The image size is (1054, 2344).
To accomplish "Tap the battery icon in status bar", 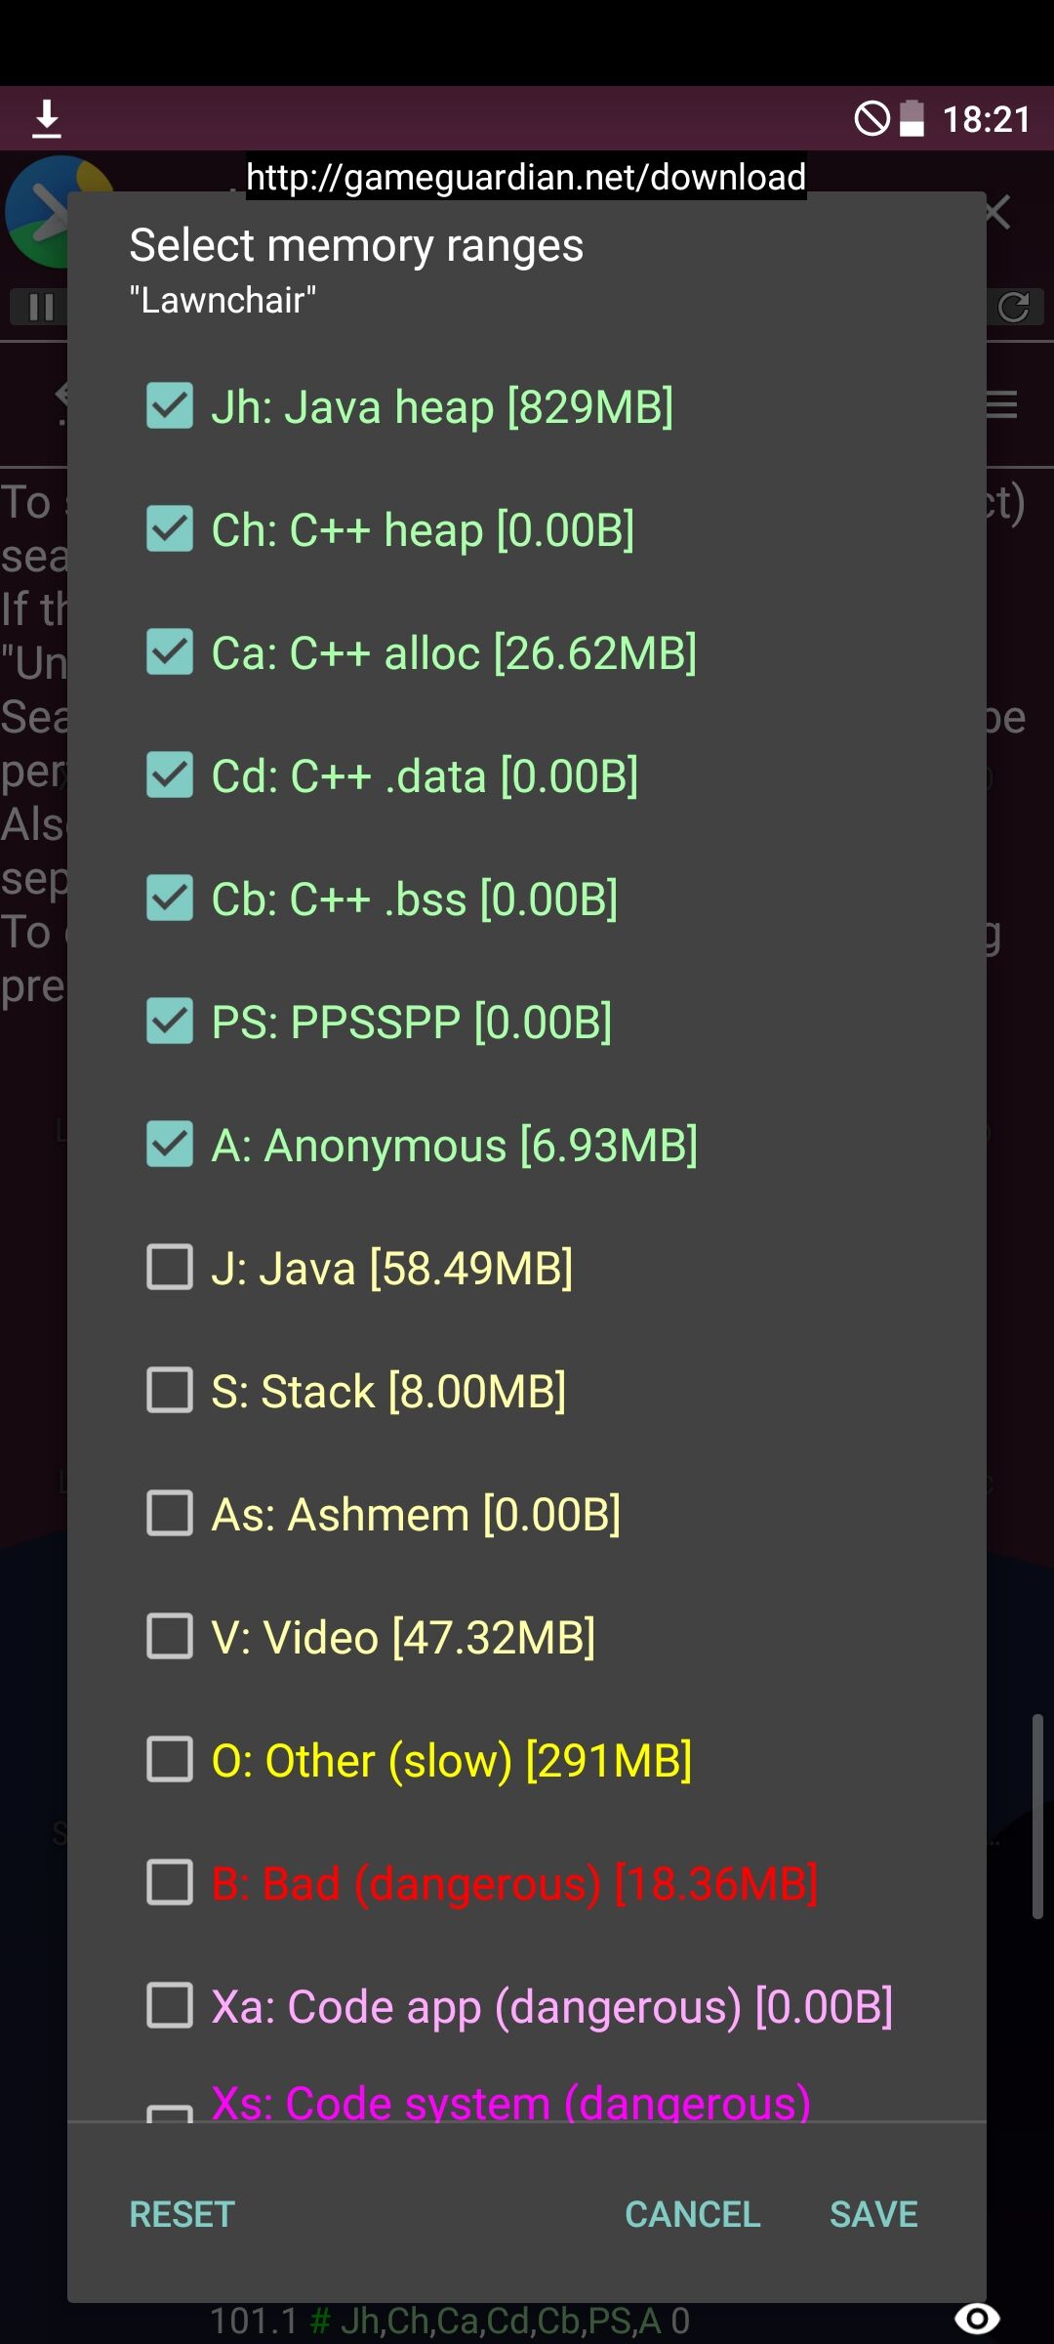I will (912, 118).
